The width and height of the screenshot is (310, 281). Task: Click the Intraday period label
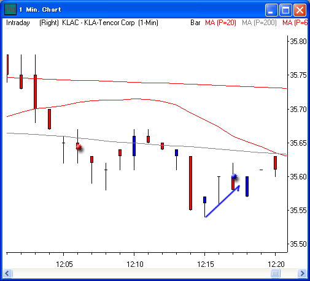(x=18, y=23)
